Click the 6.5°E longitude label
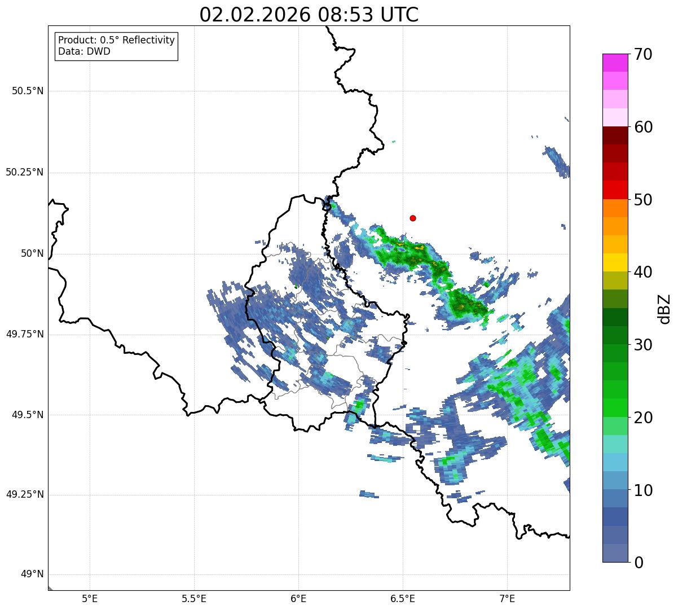The image size is (678, 610). [403, 598]
